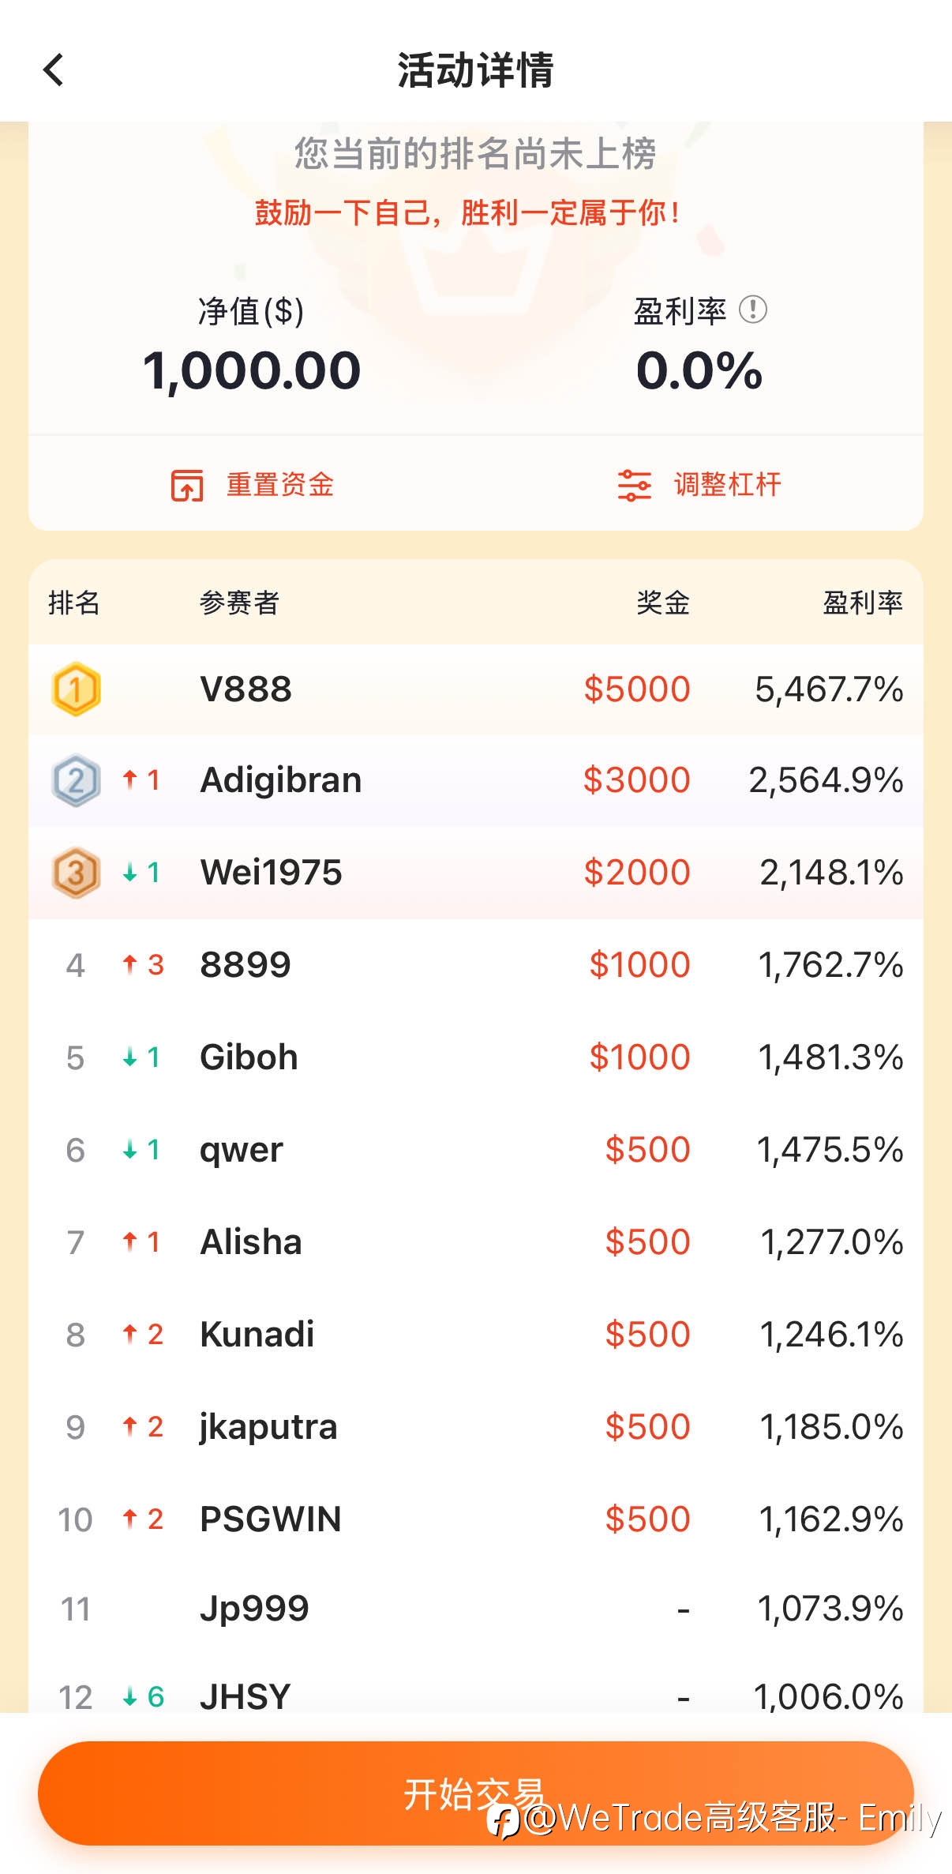
Task: Tap the 奖金 column header
Action: point(663,603)
